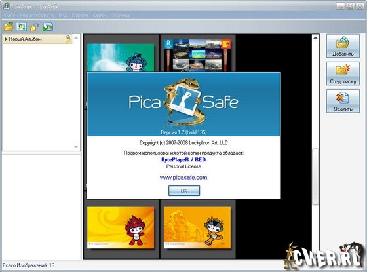Minimize the PicaSafe window
Screen dimensions: 367x272
[341, 6]
